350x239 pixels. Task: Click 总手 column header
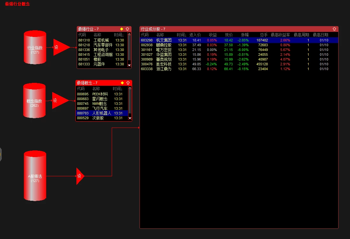[264, 35]
